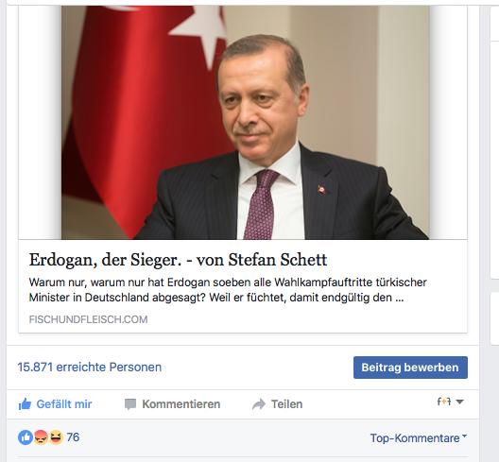Expand the post-as identity dropdown arrow

[459, 402]
